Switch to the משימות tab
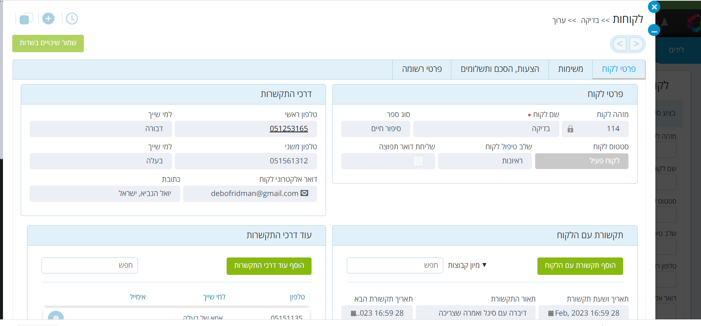 tap(570, 69)
